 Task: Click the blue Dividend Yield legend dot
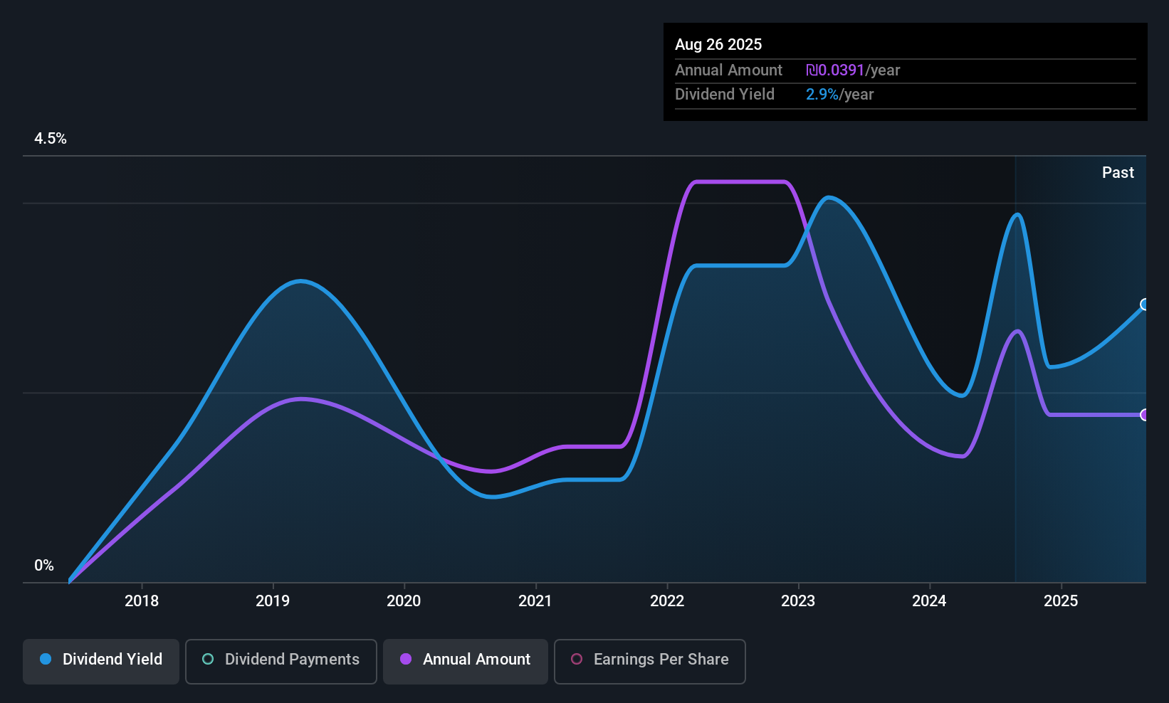(x=46, y=659)
